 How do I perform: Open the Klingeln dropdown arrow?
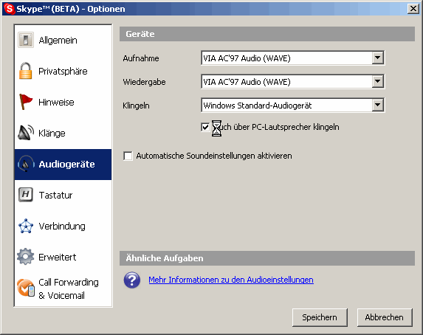coord(378,105)
